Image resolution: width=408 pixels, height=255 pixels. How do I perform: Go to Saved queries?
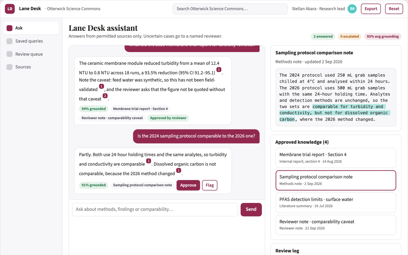click(x=31, y=41)
